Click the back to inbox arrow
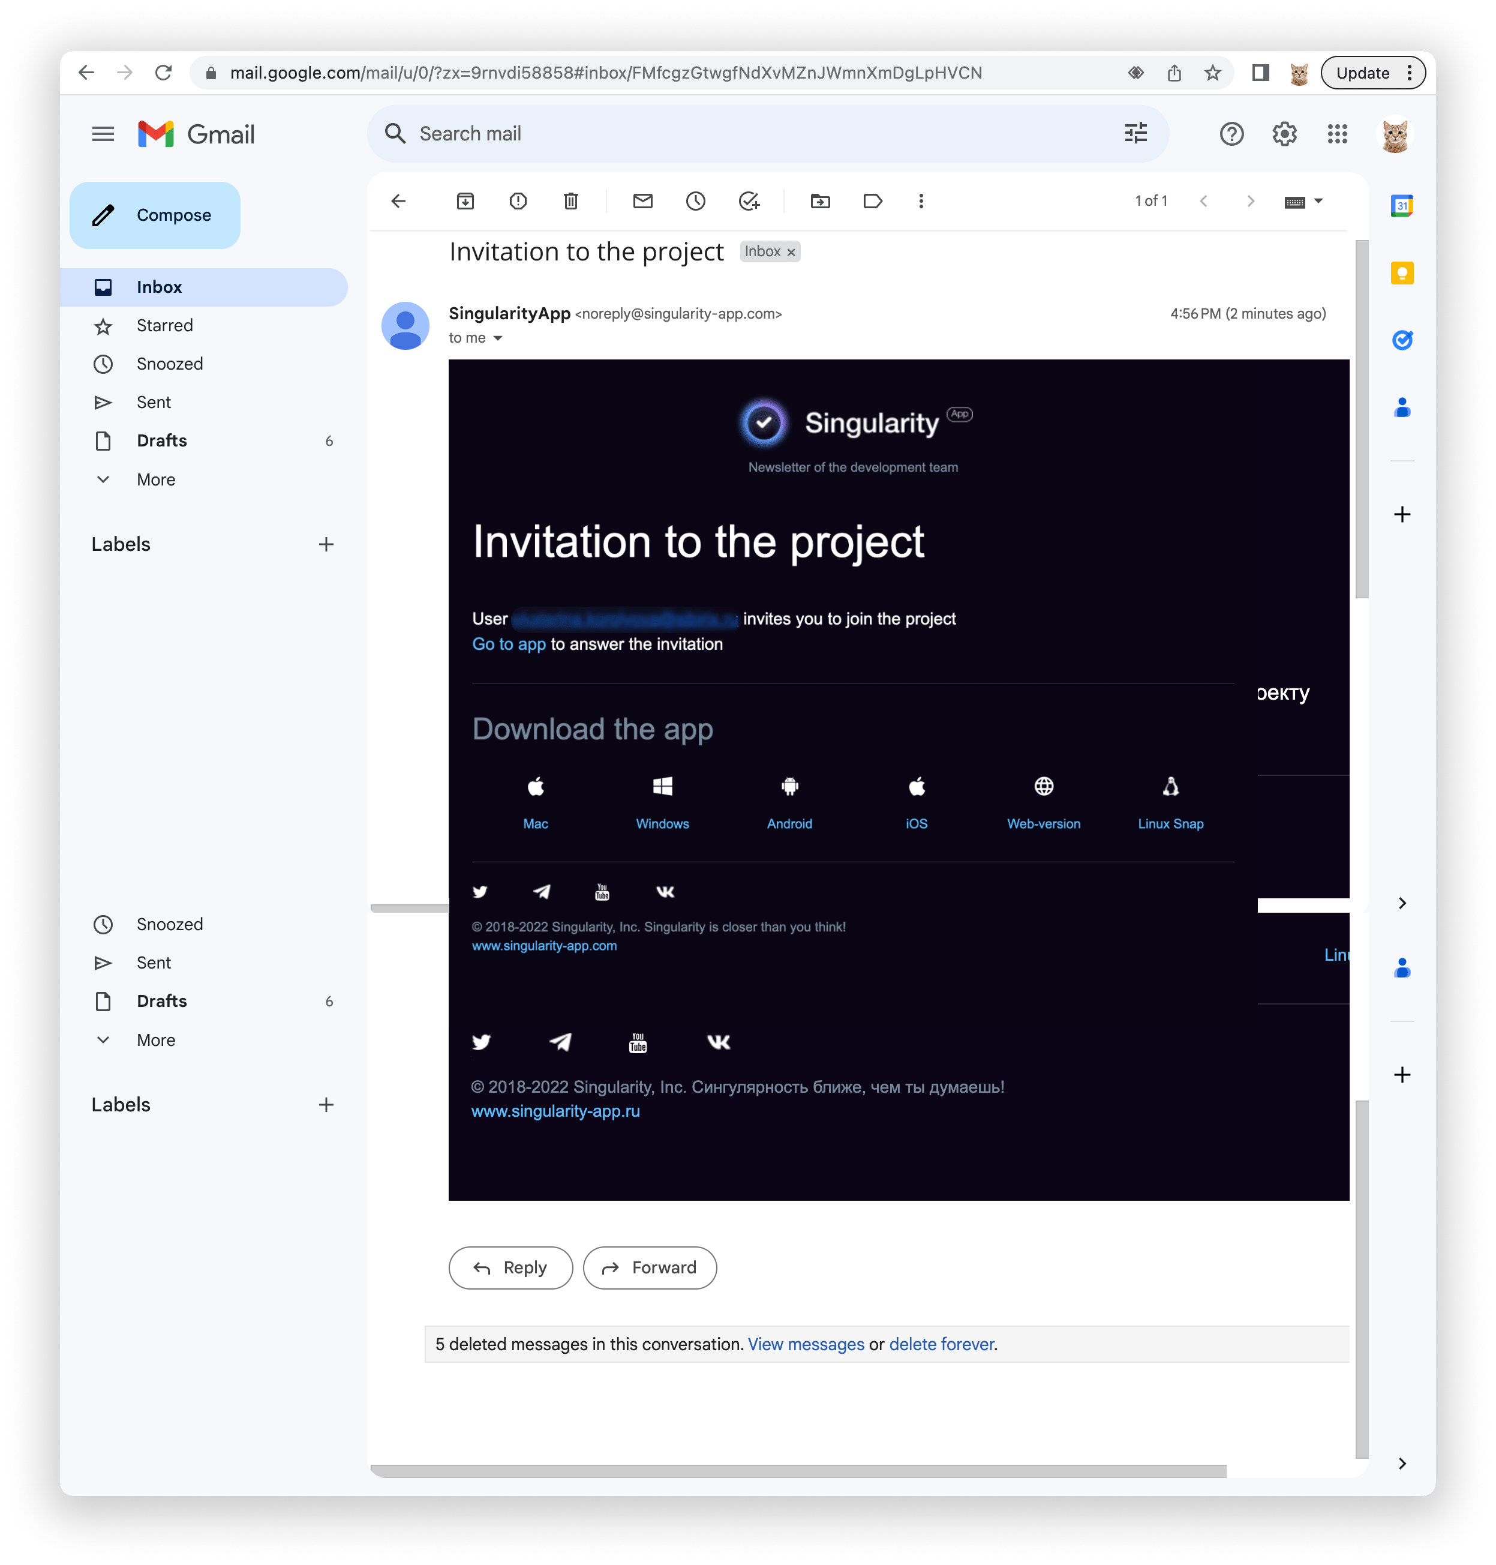 point(399,201)
